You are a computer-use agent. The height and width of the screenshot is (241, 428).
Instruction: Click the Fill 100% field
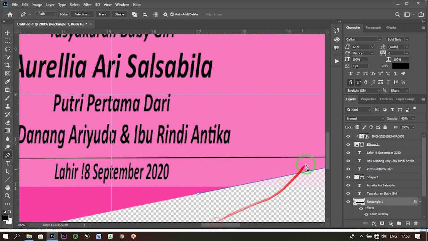click(x=405, y=127)
